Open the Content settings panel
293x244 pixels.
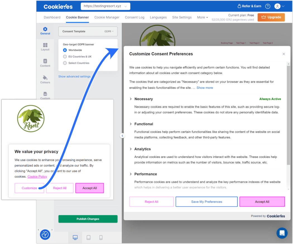click(45, 64)
